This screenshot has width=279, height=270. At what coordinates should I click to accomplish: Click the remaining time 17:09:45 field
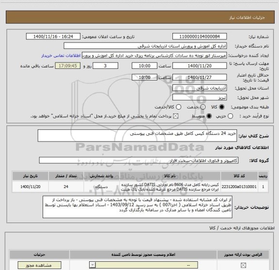(x=68, y=66)
